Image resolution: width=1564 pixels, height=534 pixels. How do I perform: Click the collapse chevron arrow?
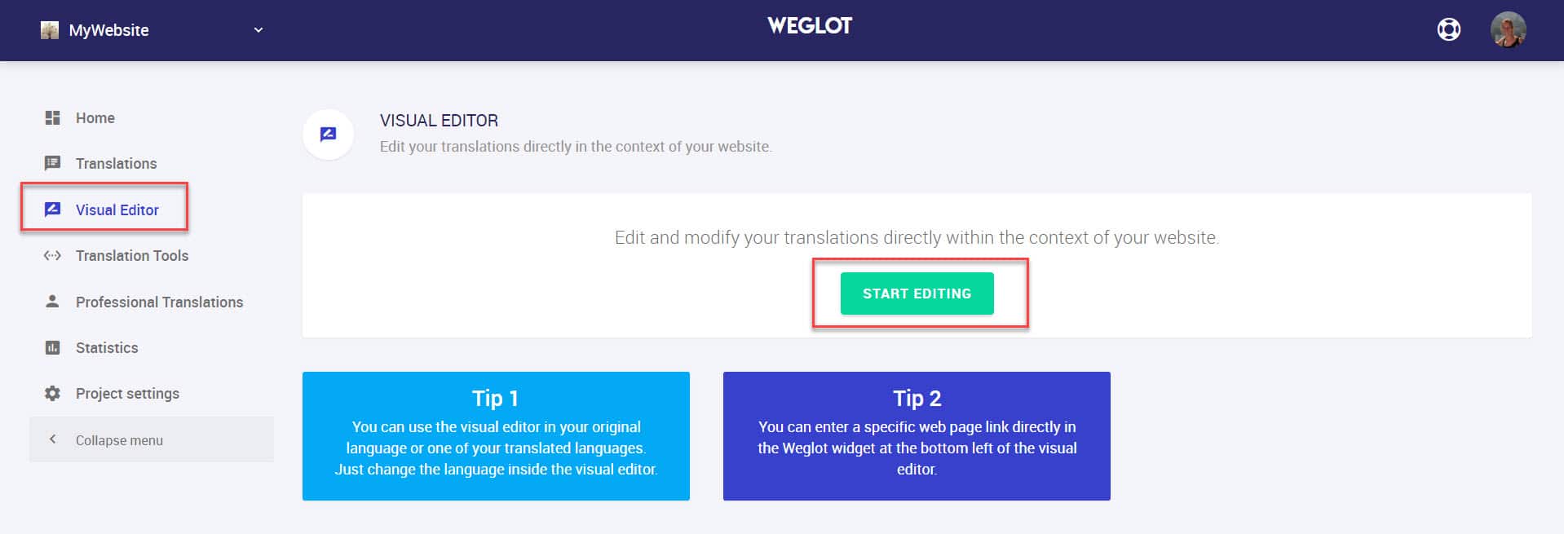[x=52, y=439]
